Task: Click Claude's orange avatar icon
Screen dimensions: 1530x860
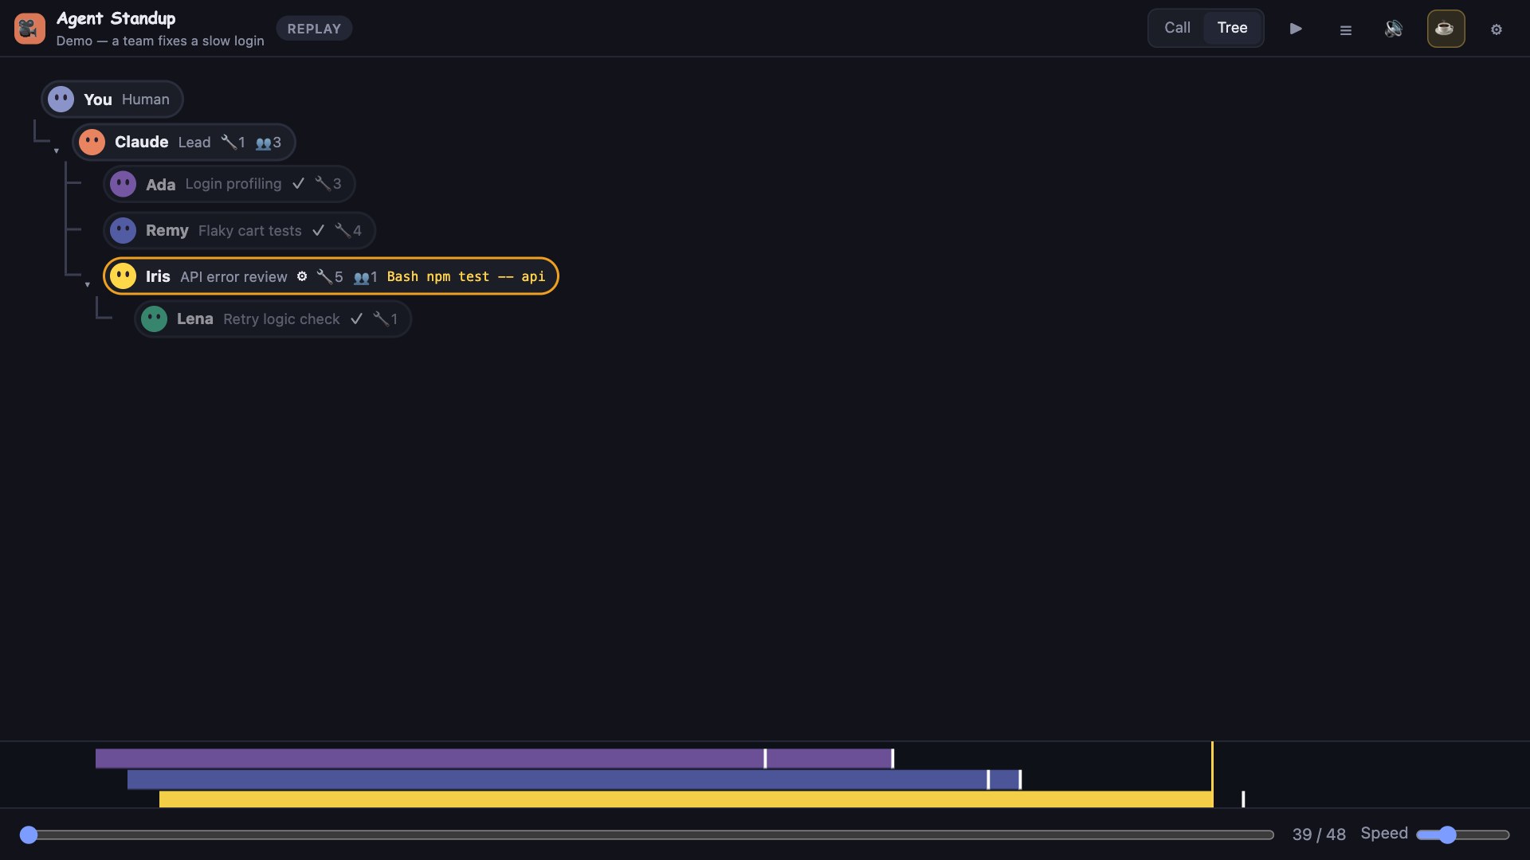Action: point(92,142)
